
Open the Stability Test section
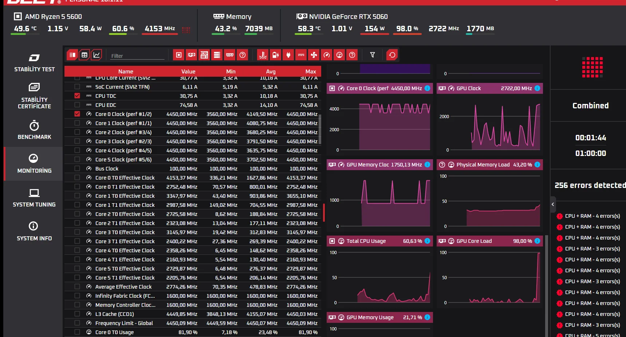pyautogui.click(x=34, y=63)
